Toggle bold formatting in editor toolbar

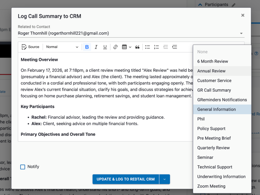click(x=87, y=47)
